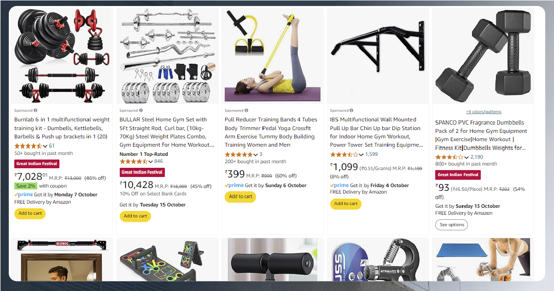Click the Sponsored info icon on BULLAR listing

click(x=141, y=110)
